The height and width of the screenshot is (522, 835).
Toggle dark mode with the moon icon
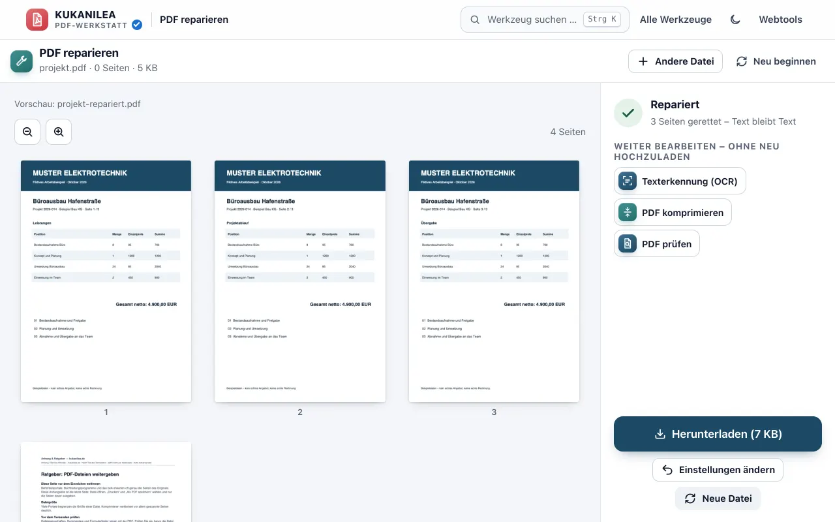tap(735, 20)
